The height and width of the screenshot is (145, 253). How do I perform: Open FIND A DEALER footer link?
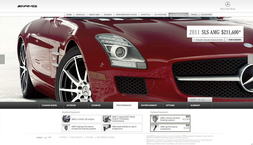pos(76,137)
